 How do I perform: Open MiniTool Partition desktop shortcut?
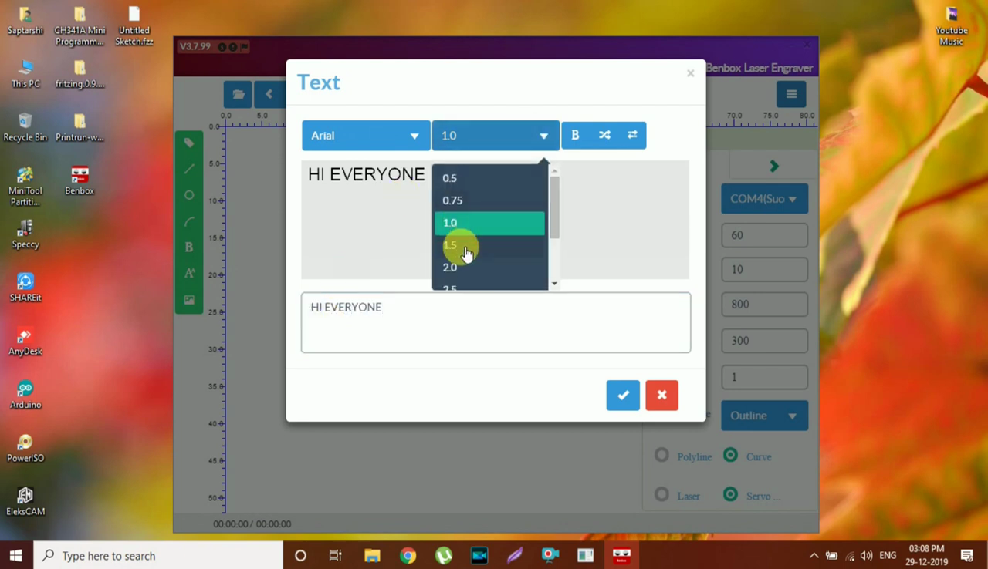click(x=25, y=187)
